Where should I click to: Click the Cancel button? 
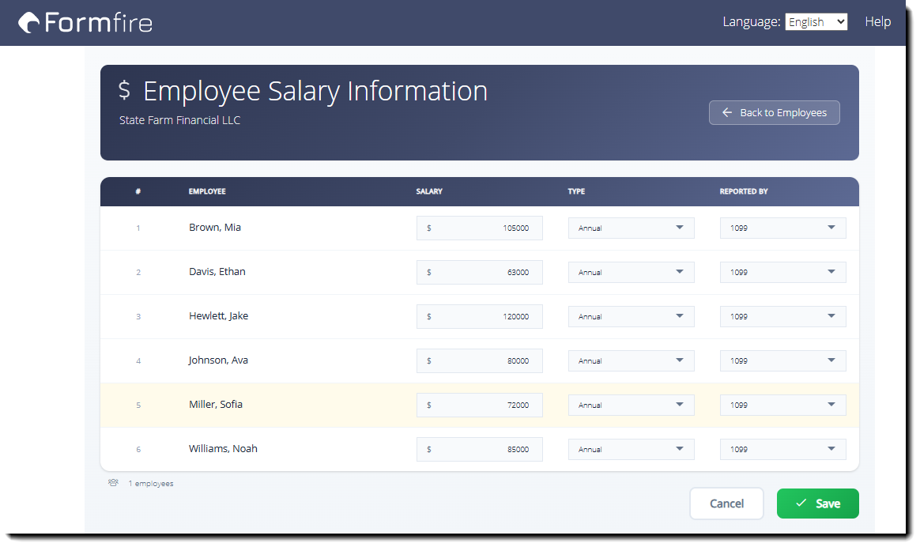click(726, 504)
